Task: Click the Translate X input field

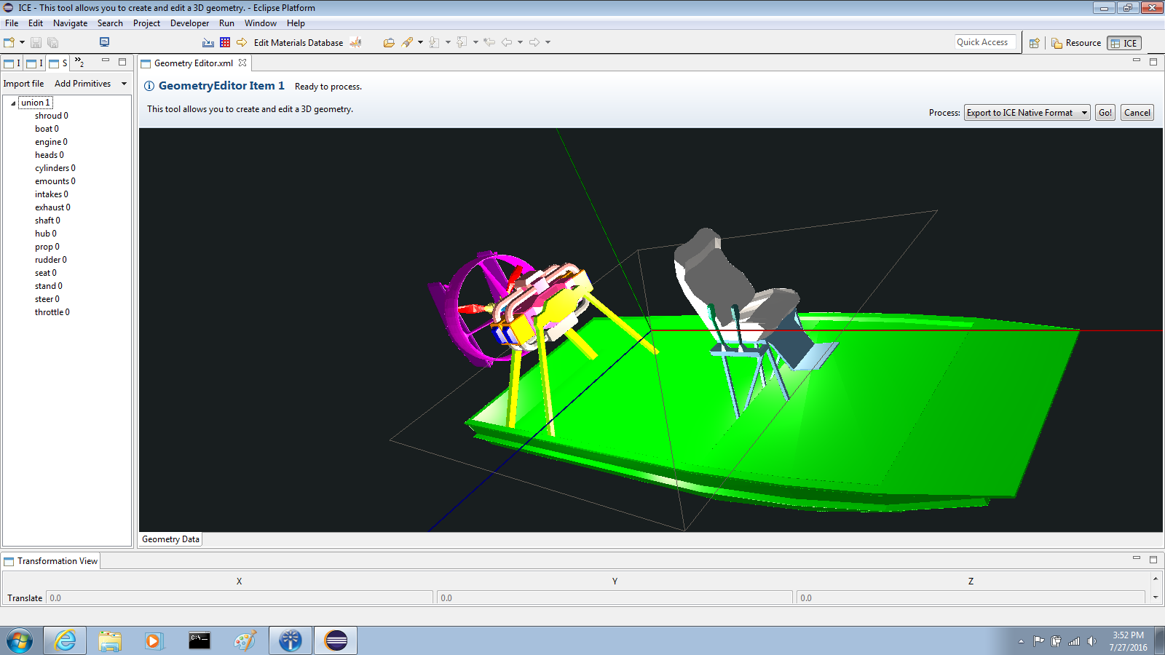Action: 240,598
